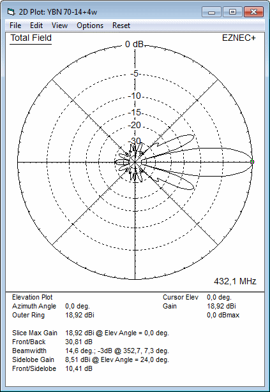Viewport: 270px width, 392px height.
Task: Open the Edit menu
Action: [x=36, y=25]
